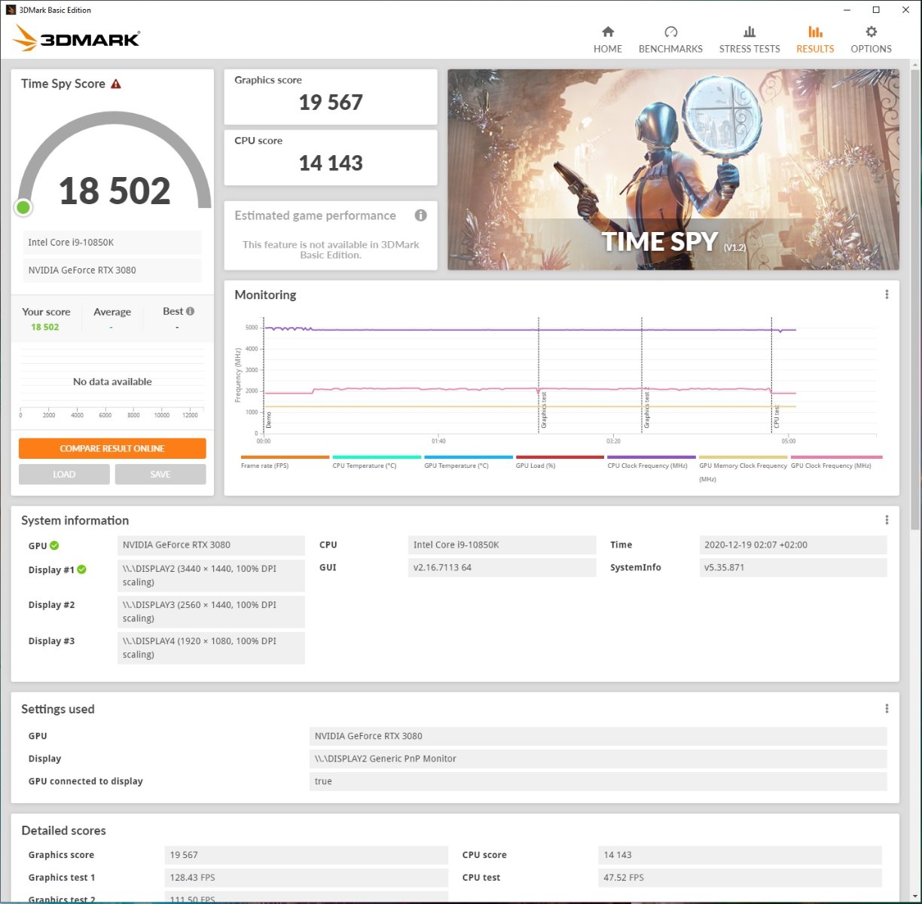
Task: Toggle the GPU Temperature legend swatch
Action: [x=469, y=457]
